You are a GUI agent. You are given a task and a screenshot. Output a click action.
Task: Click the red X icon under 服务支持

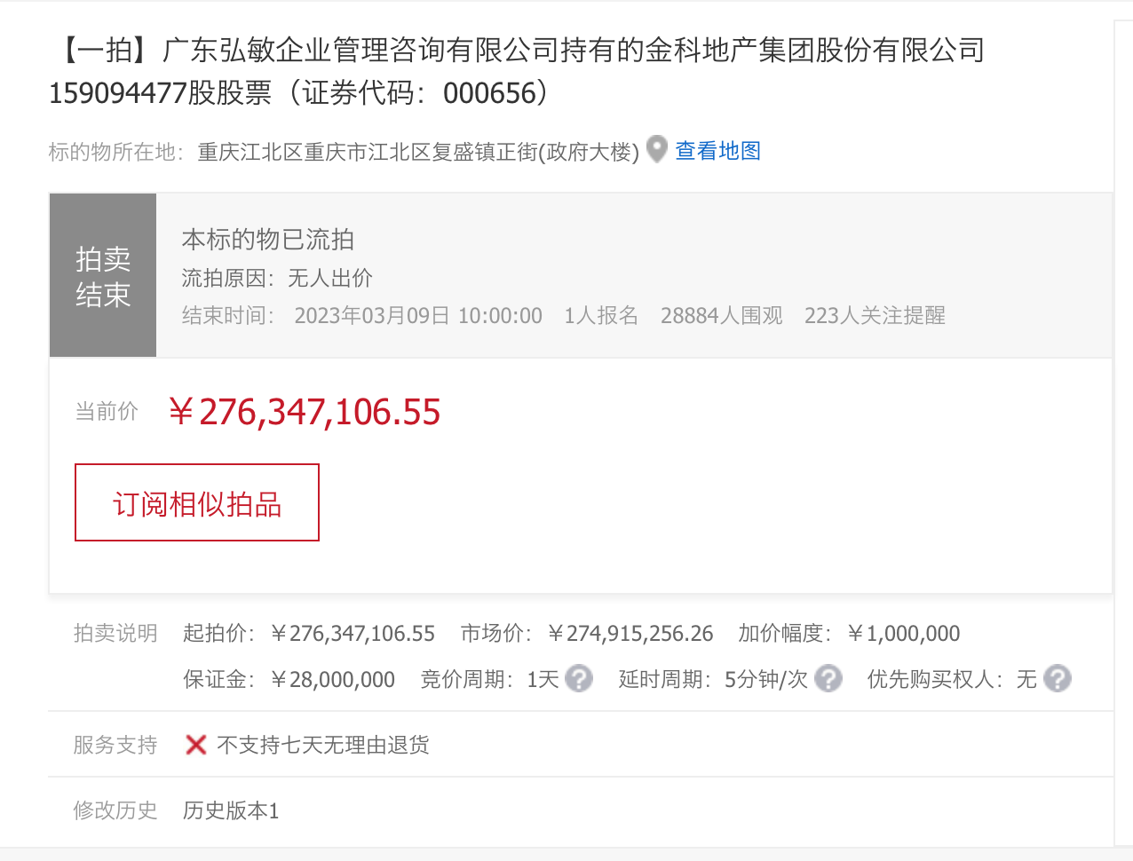[196, 745]
